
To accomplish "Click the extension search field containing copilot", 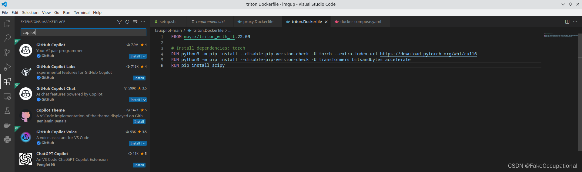I will (x=83, y=32).
